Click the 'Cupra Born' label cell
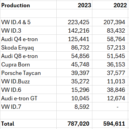The width and height of the screenshot is (129, 129). click(x=28, y=64)
